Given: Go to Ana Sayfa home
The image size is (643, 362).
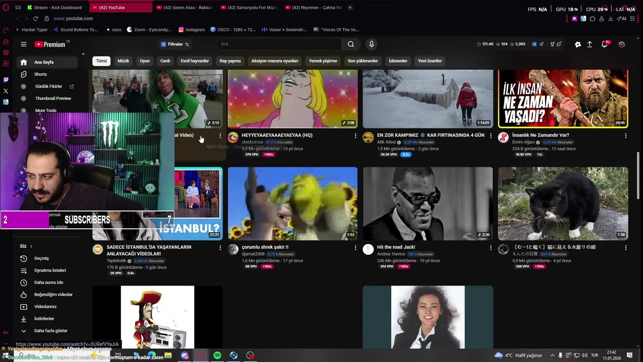Looking at the screenshot, I should tap(47, 62).
